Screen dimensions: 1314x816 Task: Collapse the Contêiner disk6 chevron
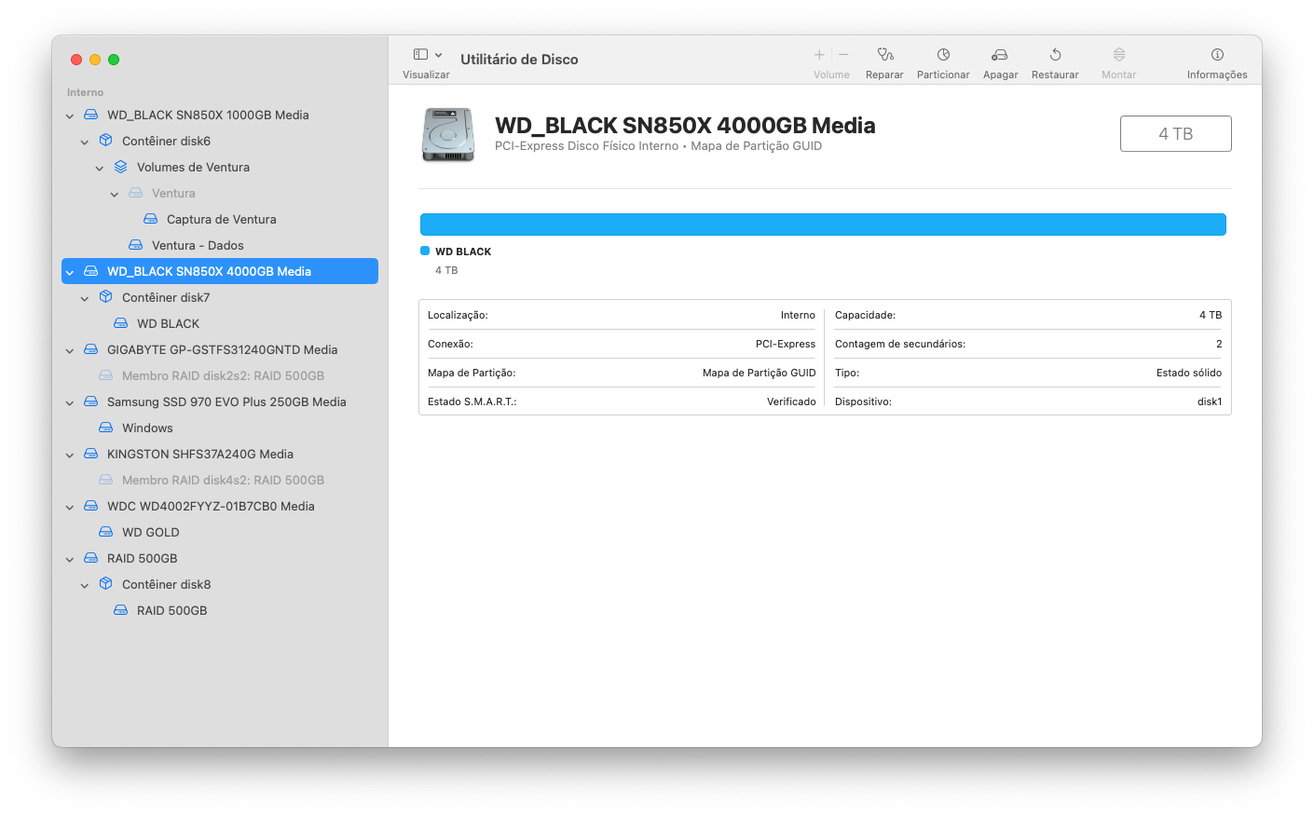pyautogui.click(x=85, y=142)
